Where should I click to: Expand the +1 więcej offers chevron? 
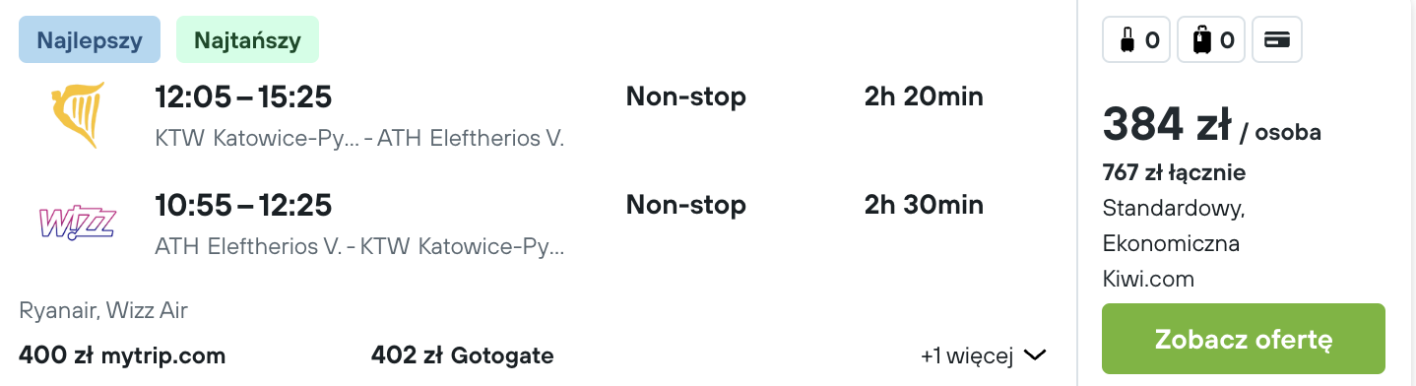[1034, 355]
